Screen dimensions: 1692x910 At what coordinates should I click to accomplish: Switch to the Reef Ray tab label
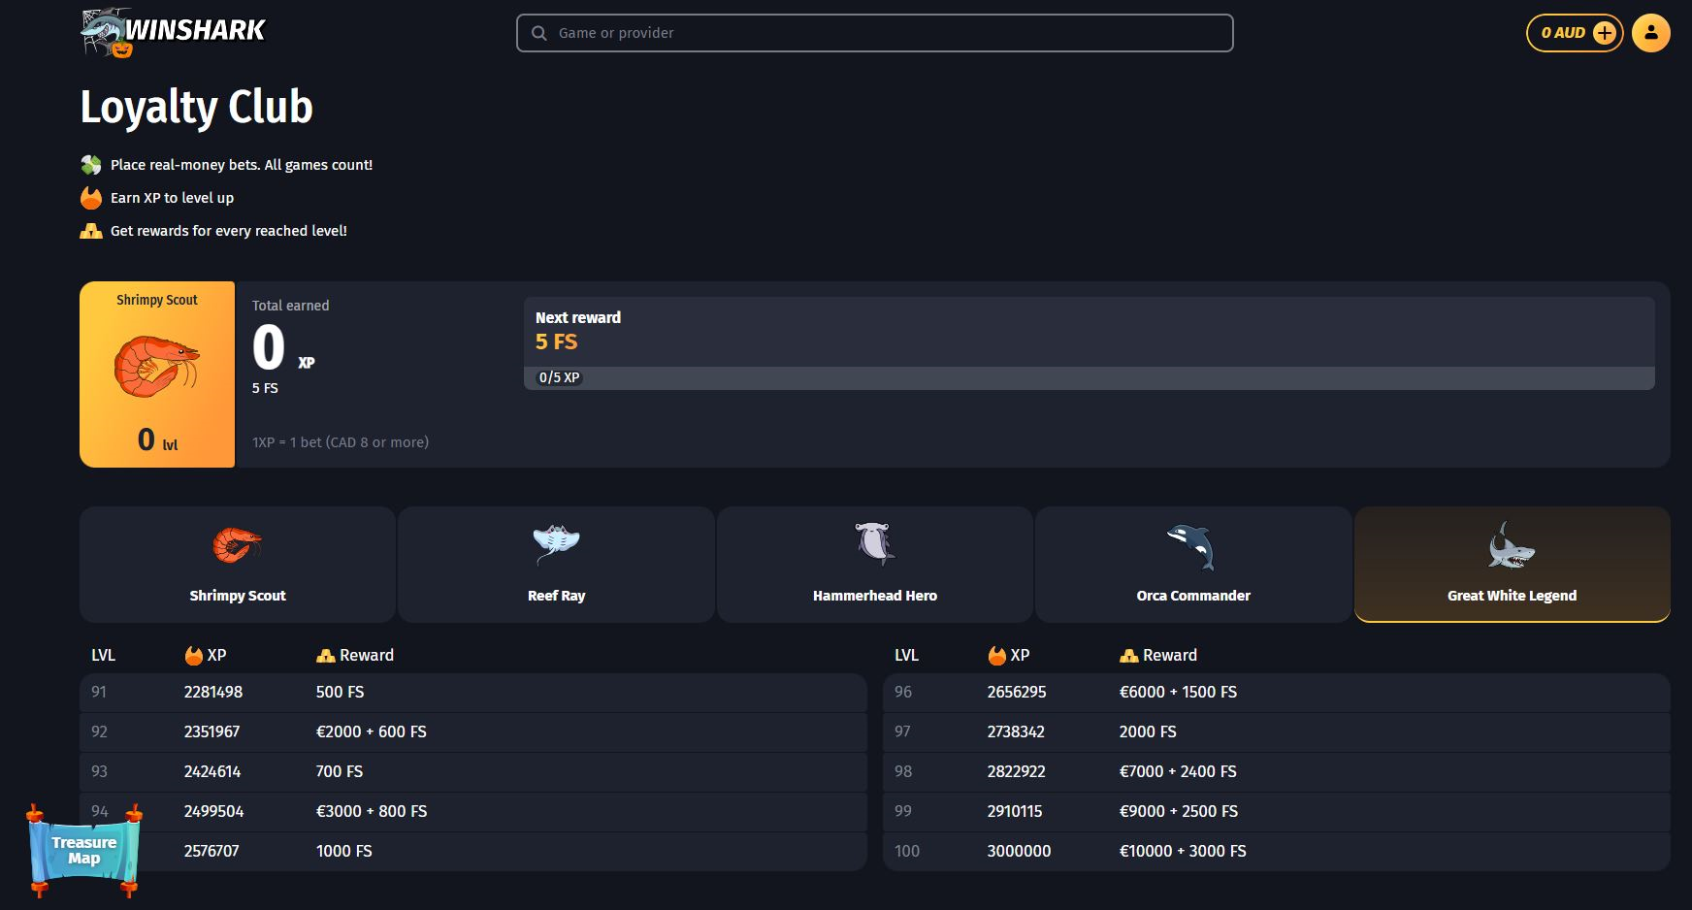[556, 596]
